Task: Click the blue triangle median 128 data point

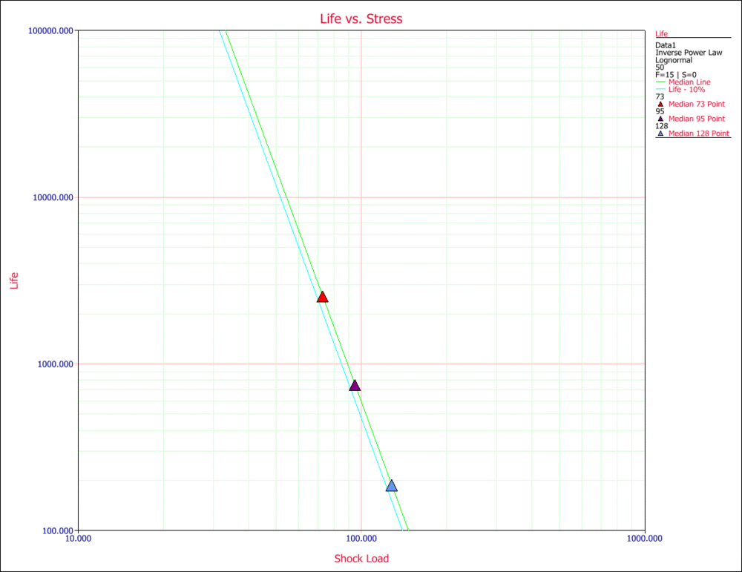Action: point(391,486)
